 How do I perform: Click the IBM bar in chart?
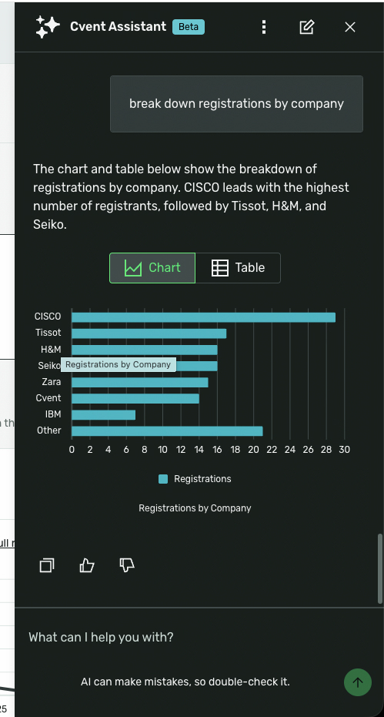pyautogui.click(x=103, y=415)
